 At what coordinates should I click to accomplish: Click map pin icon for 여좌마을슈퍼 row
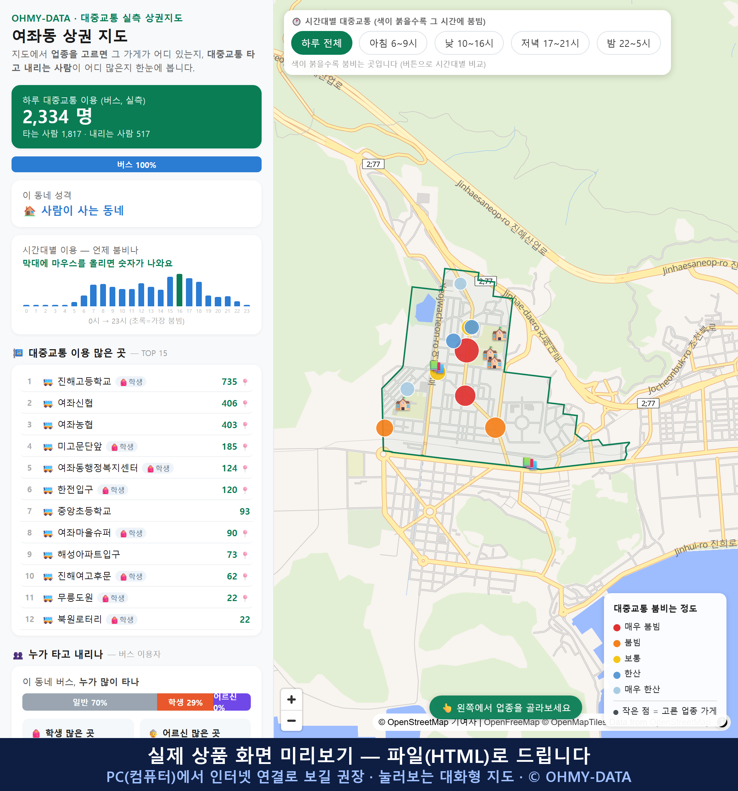tap(245, 533)
